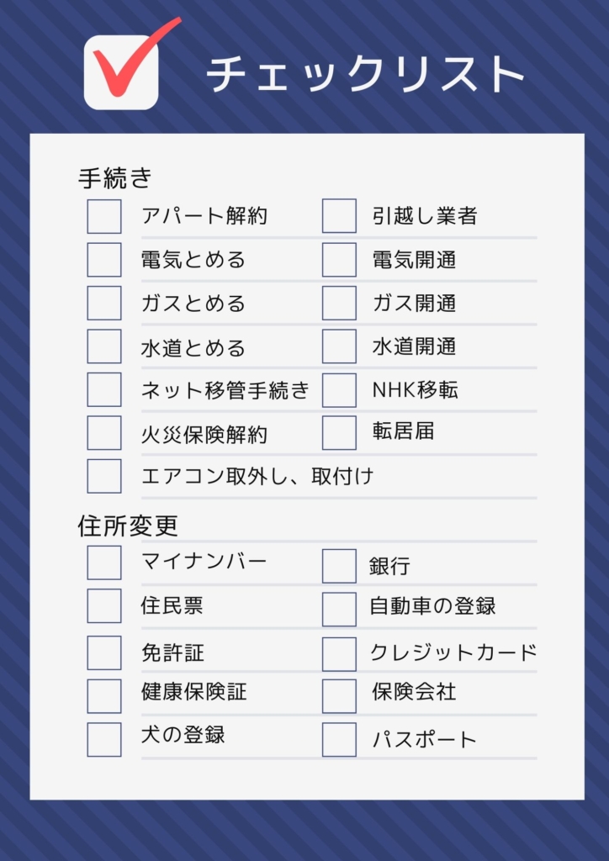Image resolution: width=609 pixels, height=861 pixels.
Task: Tick the クレジットカード box
Action: pos(339,653)
